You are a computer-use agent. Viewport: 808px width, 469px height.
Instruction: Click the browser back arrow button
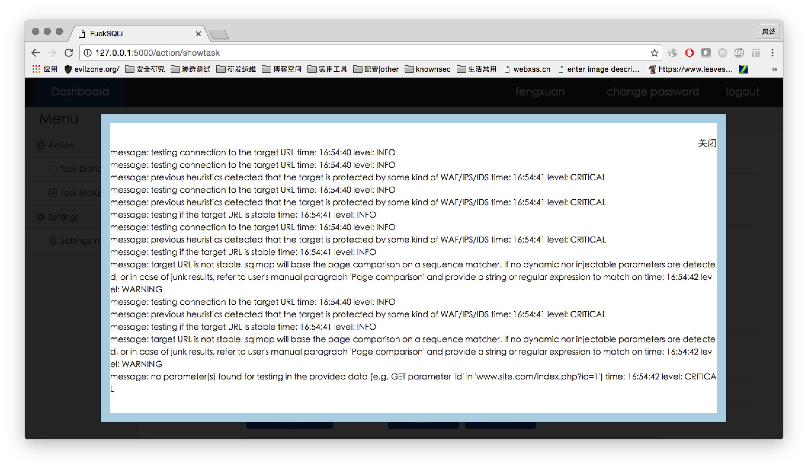36,53
